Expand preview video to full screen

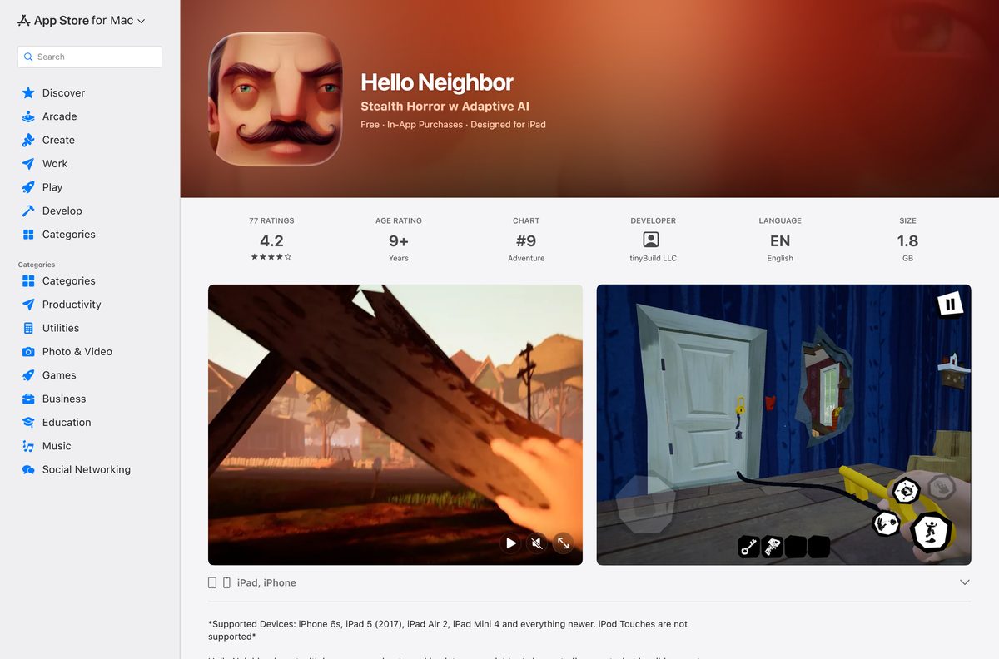(x=564, y=543)
